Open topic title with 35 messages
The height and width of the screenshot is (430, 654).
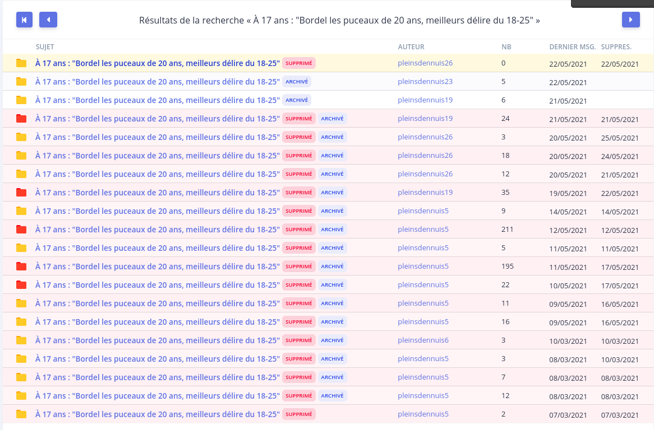(x=157, y=192)
